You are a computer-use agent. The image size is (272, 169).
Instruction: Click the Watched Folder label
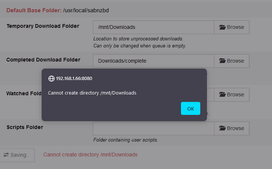point(24,93)
